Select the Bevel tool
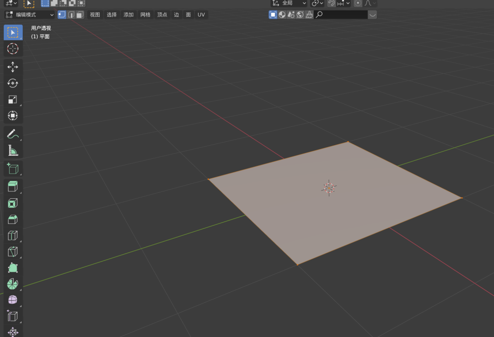This screenshot has width=494, height=337. point(13,219)
